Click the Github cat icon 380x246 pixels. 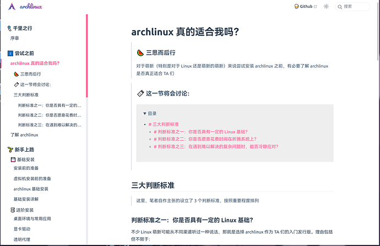click(x=296, y=7)
